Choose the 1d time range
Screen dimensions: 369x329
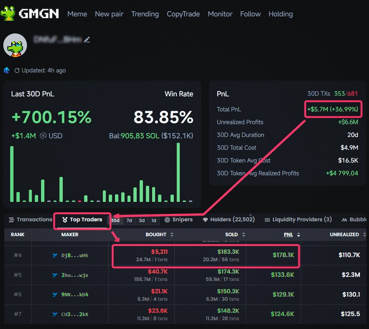click(x=154, y=220)
